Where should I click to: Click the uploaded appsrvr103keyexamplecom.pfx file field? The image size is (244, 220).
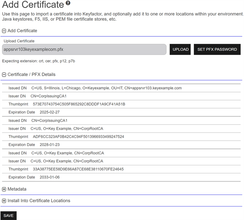[84, 50]
